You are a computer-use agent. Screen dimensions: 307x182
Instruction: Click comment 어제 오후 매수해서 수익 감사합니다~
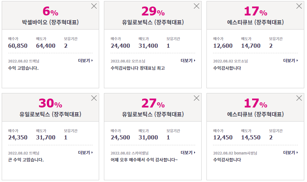pos(144,160)
